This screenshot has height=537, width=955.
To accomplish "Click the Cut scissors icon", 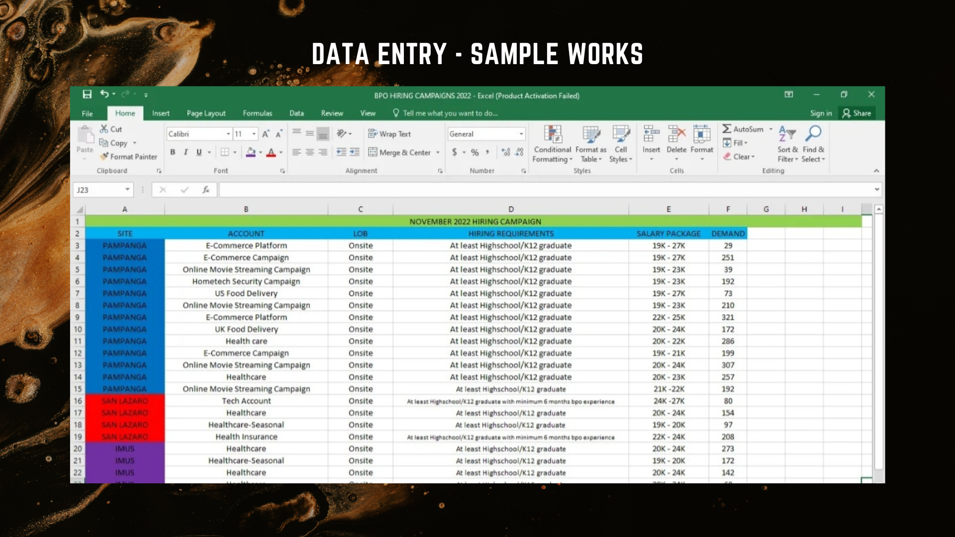I will [x=104, y=129].
